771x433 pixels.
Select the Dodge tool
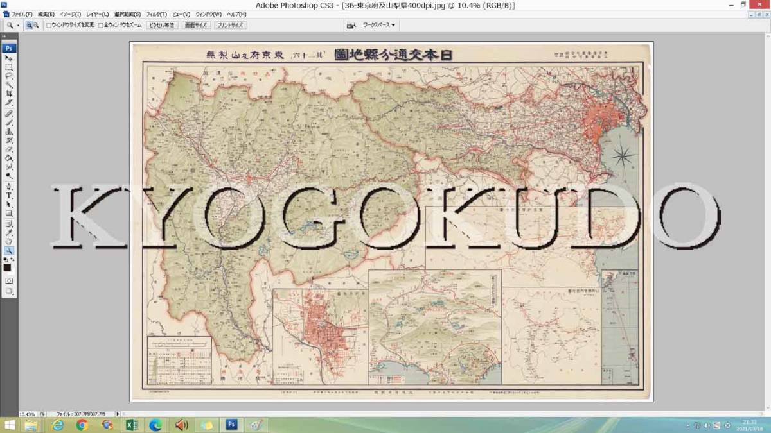[x=9, y=176]
